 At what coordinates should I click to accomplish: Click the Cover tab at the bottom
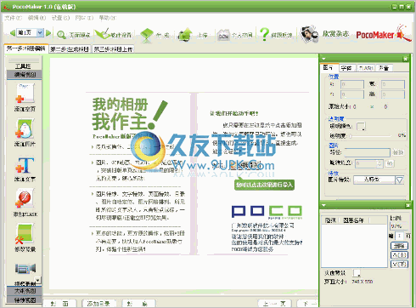coord(60,304)
